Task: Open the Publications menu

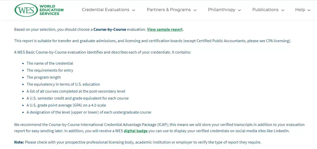Action: coord(265,10)
